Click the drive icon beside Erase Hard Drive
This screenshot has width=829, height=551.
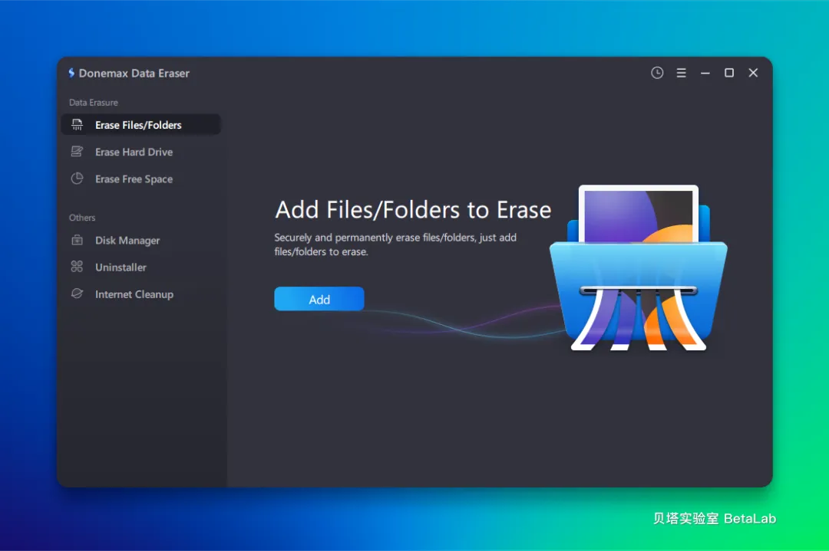pyautogui.click(x=78, y=152)
